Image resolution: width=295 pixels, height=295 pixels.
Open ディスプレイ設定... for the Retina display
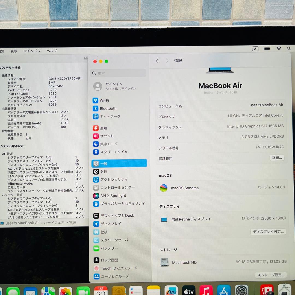pyautogui.click(x=268, y=232)
